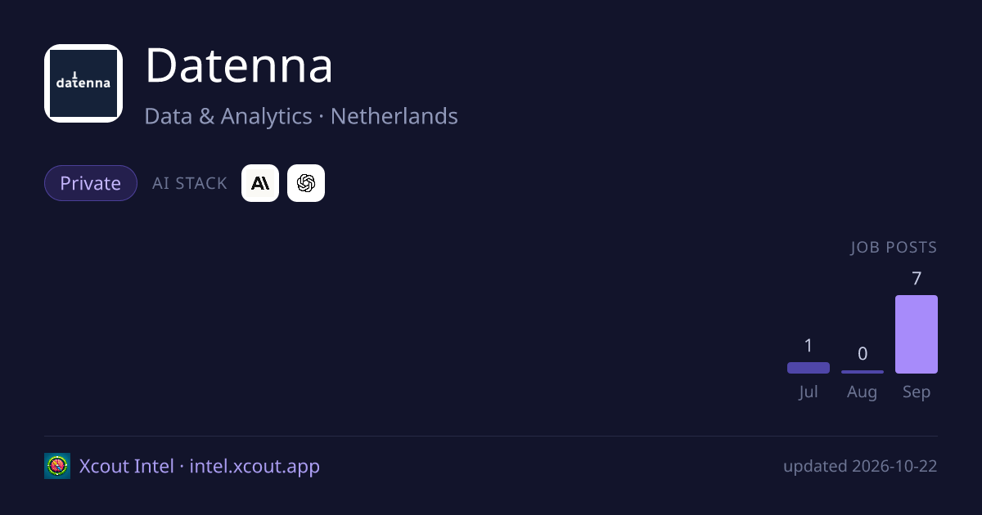
Task: Click the Sep month label
Action: coord(917,392)
